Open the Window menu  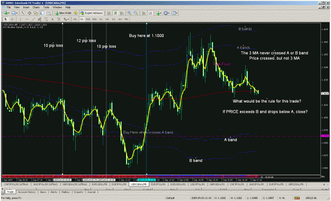(57, 7)
